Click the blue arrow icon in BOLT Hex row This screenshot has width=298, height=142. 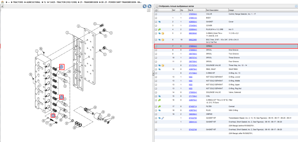[x=159, y=40]
